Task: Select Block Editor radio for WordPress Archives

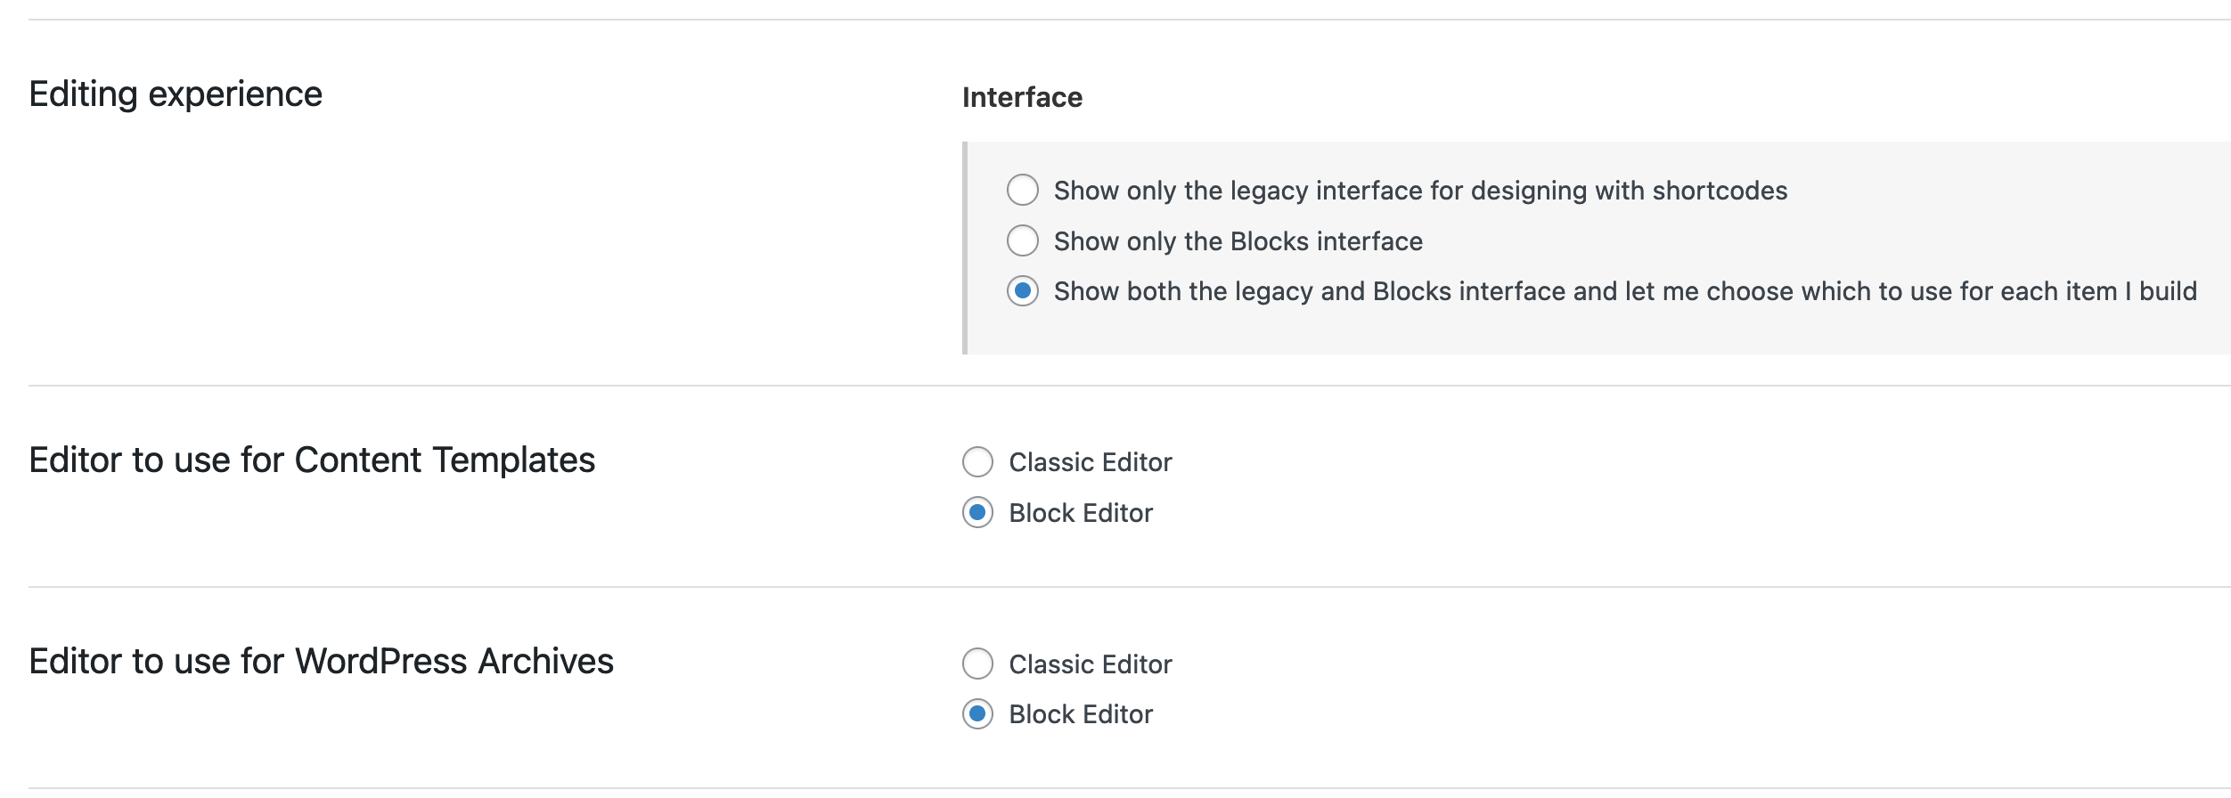Action: (x=977, y=714)
